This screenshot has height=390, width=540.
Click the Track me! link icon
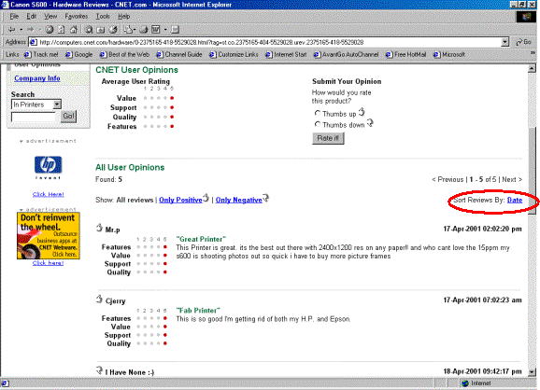pyautogui.click(x=41, y=54)
